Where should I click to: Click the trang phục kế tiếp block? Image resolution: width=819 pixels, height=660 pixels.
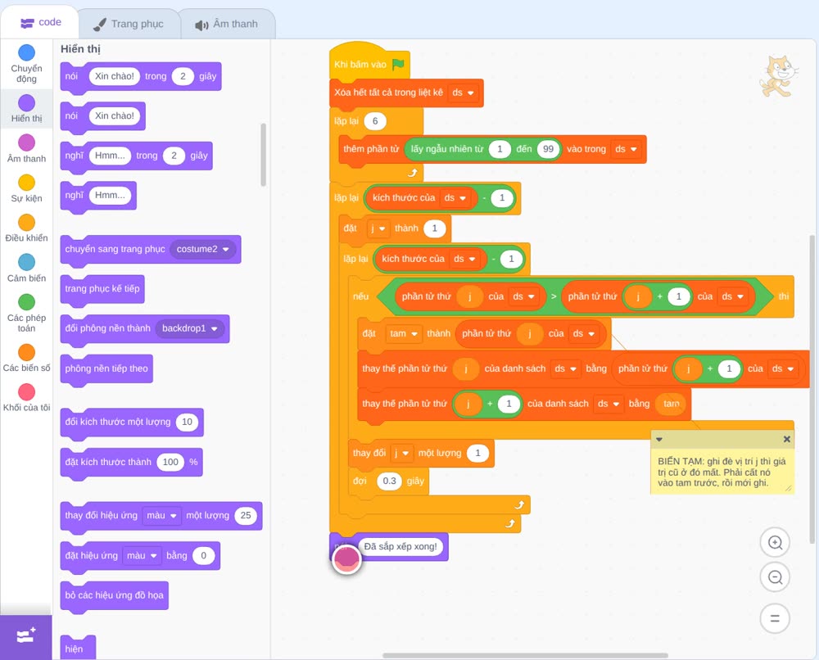click(x=102, y=289)
